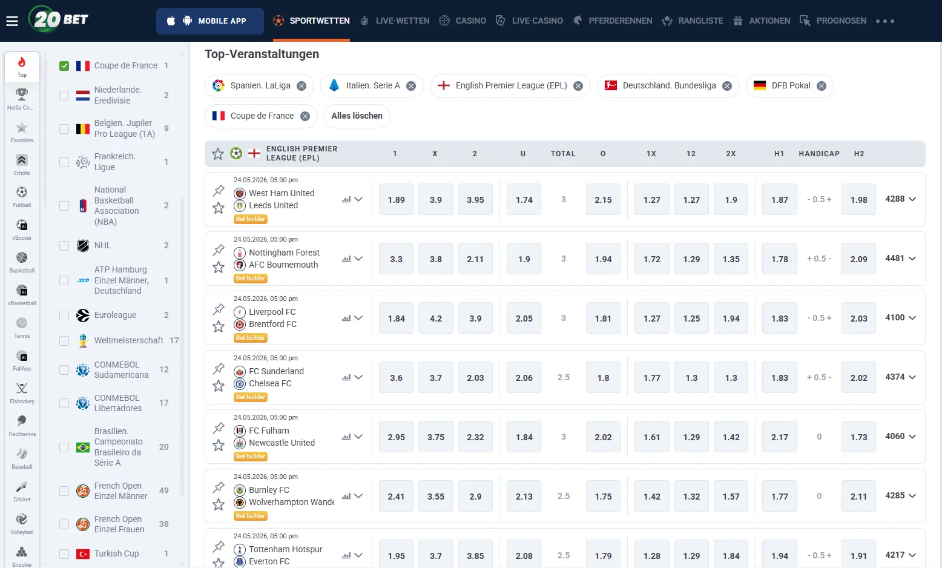The image size is (942, 568).
Task: Remove Deutschland. Bundesliga filter chip
Action: pyautogui.click(x=727, y=86)
